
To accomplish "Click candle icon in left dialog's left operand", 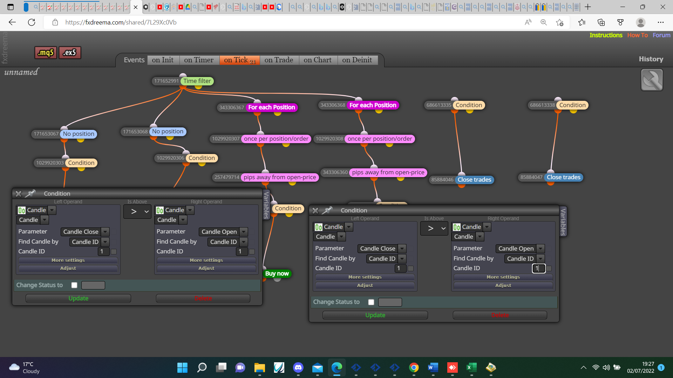I will pos(22,210).
